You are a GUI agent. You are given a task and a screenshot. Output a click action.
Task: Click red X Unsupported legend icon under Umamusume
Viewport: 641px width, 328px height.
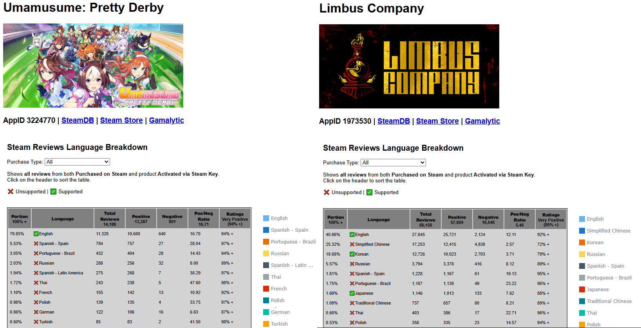tap(11, 191)
